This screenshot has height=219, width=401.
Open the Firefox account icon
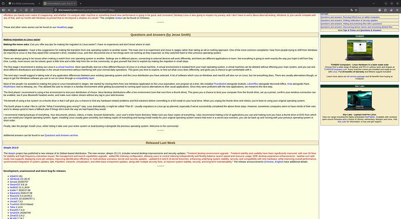(x=379, y=10)
